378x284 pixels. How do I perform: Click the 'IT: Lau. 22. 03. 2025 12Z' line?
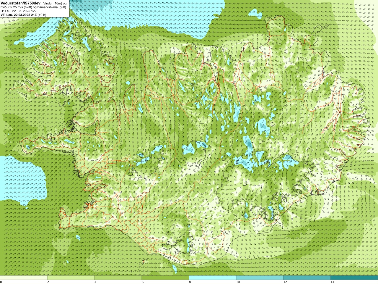[19, 11]
